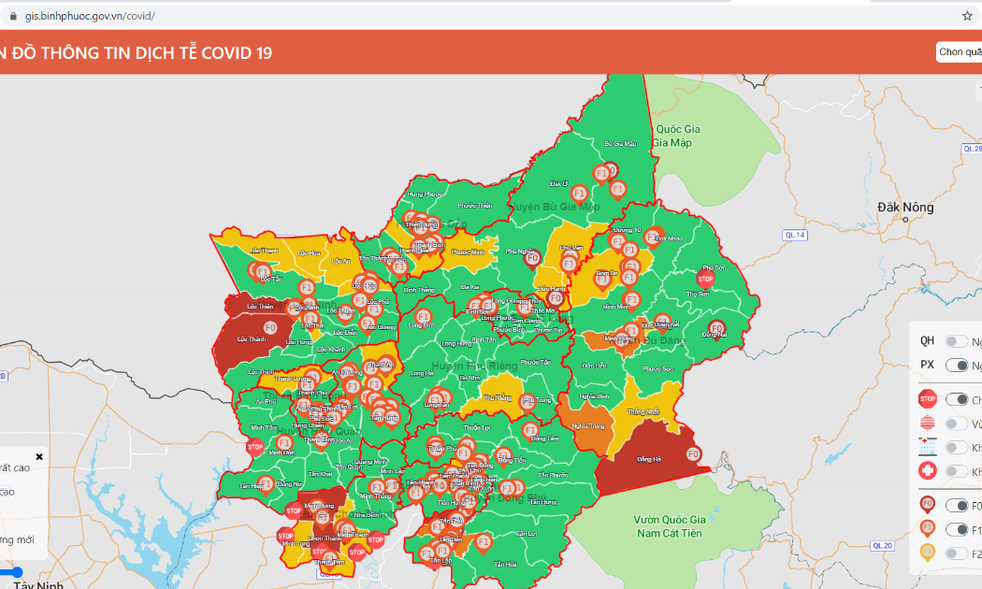
Task: Click the STOP checkpoint marker in Phú Sơn
Action: coord(705,279)
